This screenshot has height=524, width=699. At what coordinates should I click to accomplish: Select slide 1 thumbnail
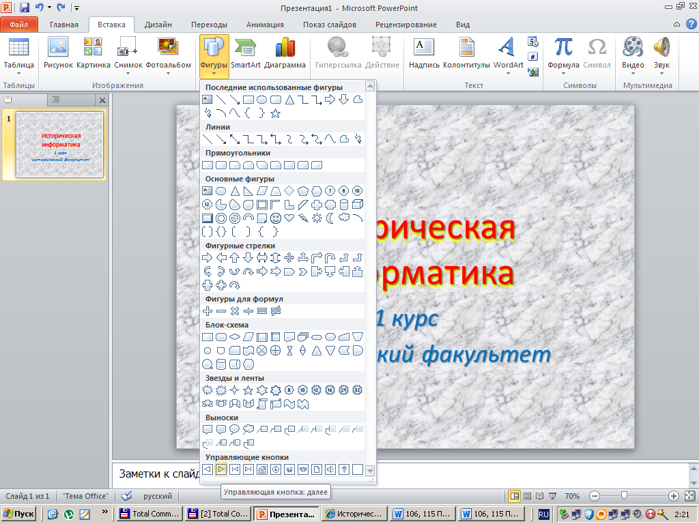60,145
